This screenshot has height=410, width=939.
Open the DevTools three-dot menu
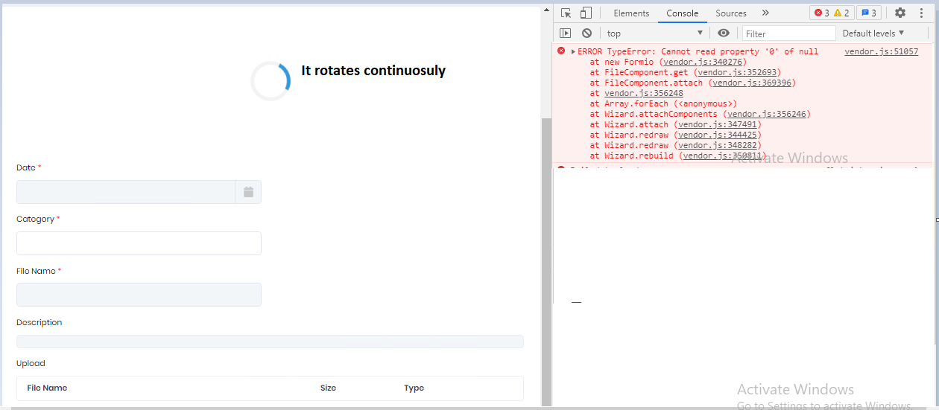pyautogui.click(x=922, y=13)
